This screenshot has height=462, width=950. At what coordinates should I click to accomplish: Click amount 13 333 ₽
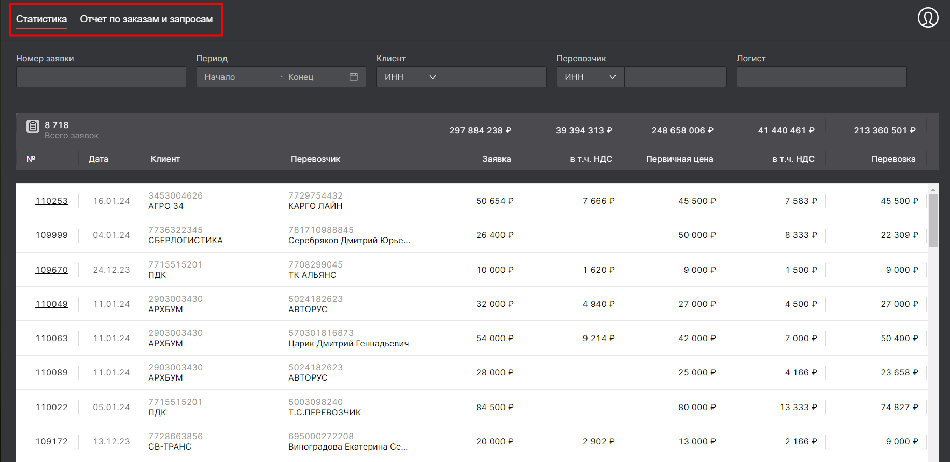798,407
